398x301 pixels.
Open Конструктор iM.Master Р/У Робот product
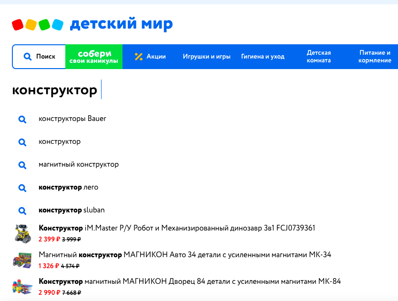point(177,228)
